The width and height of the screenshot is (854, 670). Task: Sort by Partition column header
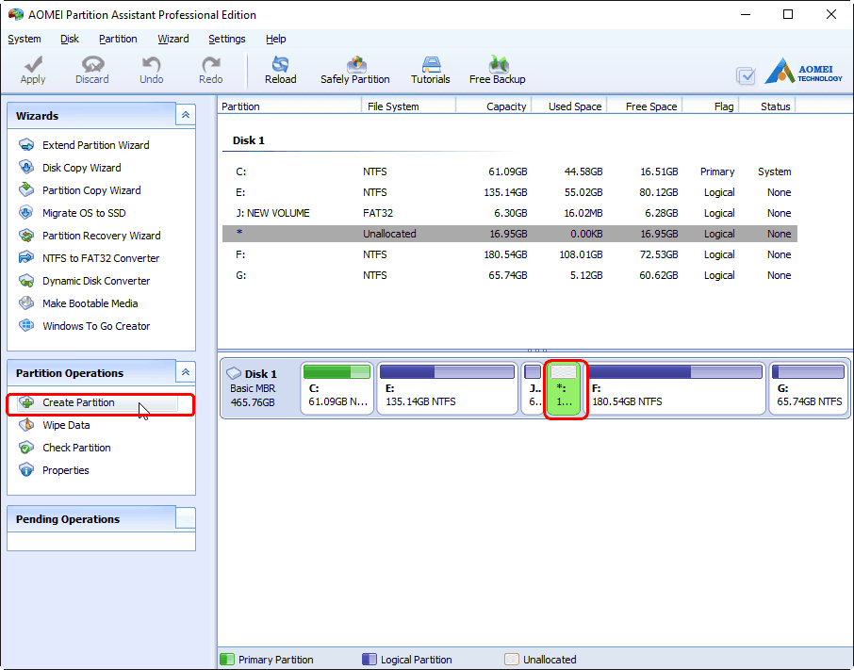point(289,106)
